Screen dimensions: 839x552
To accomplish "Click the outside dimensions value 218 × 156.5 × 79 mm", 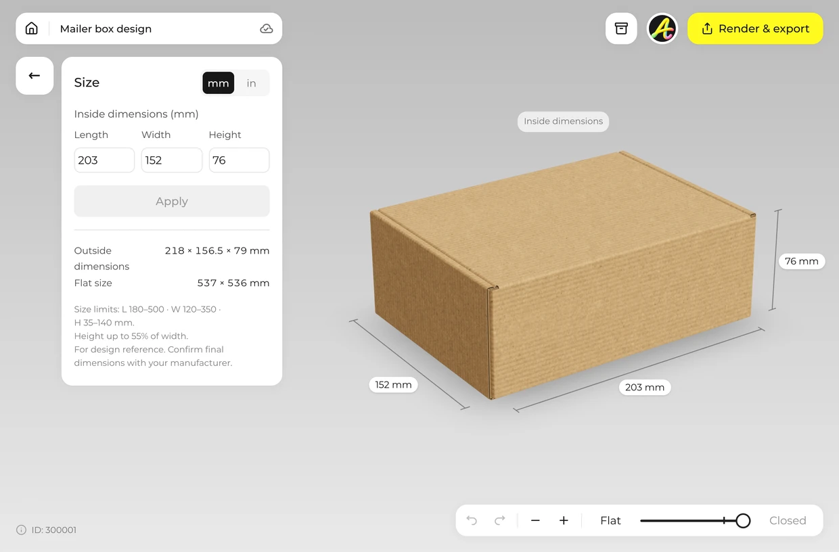I will click(x=217, y=250).
